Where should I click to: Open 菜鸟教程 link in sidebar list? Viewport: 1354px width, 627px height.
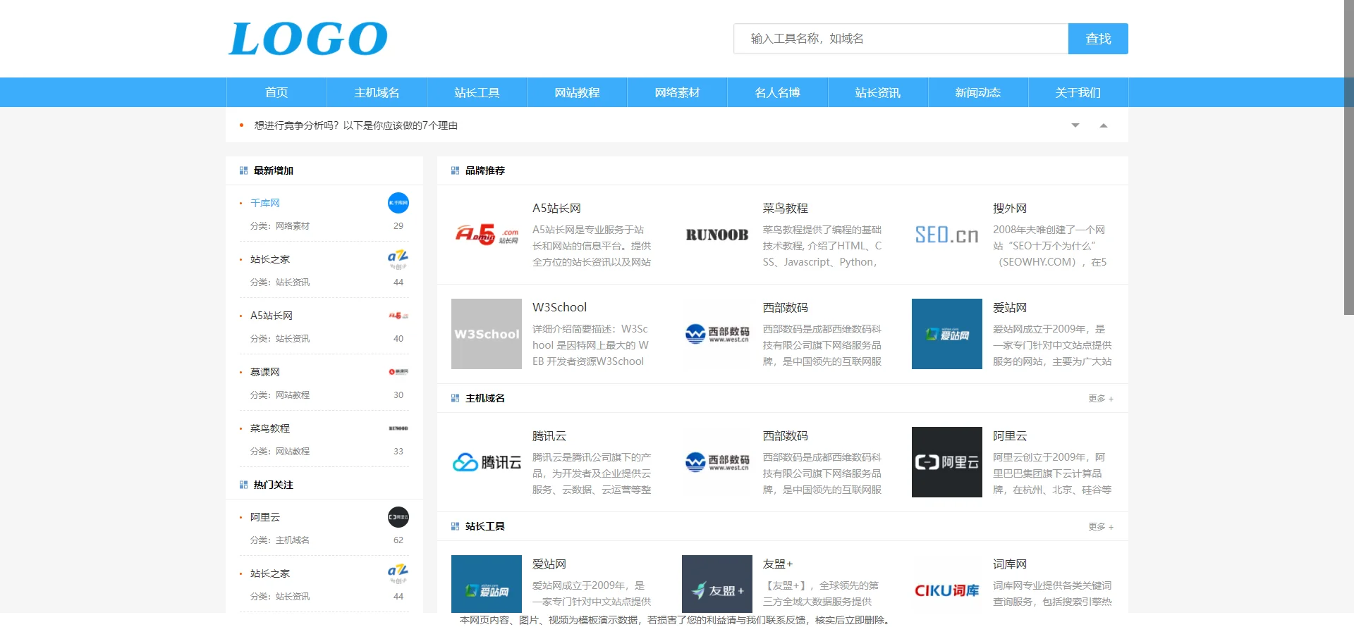(x=270, y=428)
